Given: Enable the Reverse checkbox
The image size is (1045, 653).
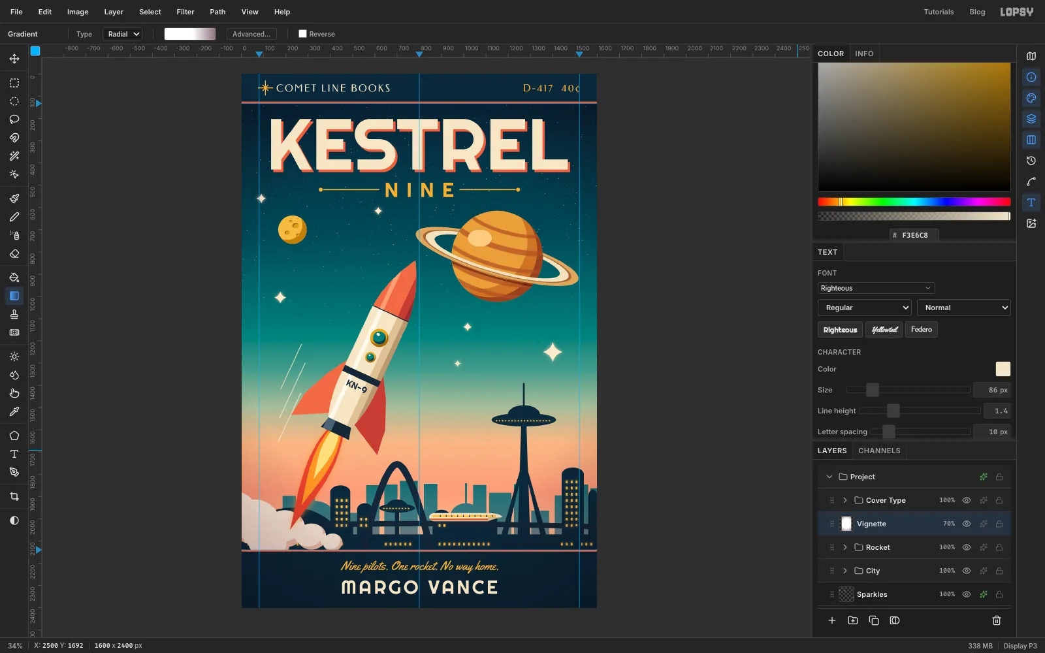Looking at the screenshot, I should 302,34.
